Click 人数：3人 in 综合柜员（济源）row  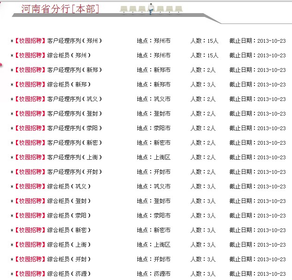203,273
